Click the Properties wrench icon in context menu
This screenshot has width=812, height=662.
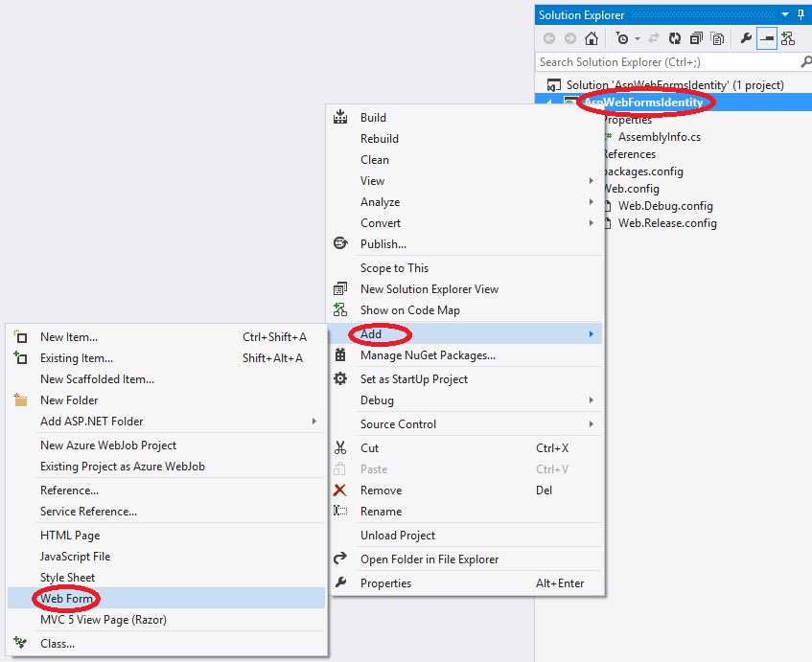pos(340,582)
